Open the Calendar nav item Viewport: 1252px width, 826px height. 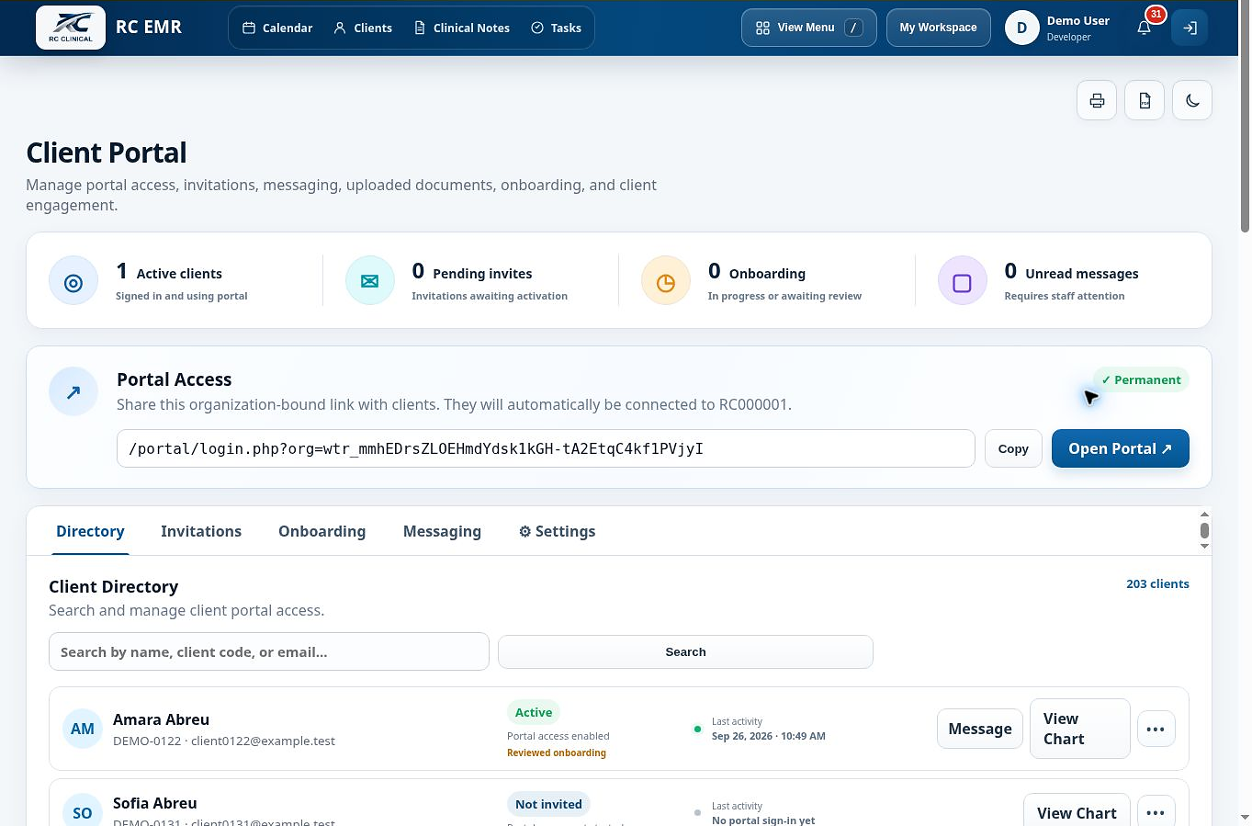tap(277, 28)
